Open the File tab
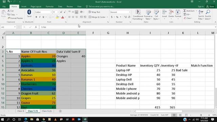Image resolution: width=217 pixels, height=122 pixels. (x=4, y=6)
